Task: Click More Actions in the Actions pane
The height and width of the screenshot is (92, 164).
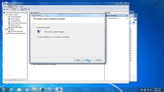Action: [113, 18]
